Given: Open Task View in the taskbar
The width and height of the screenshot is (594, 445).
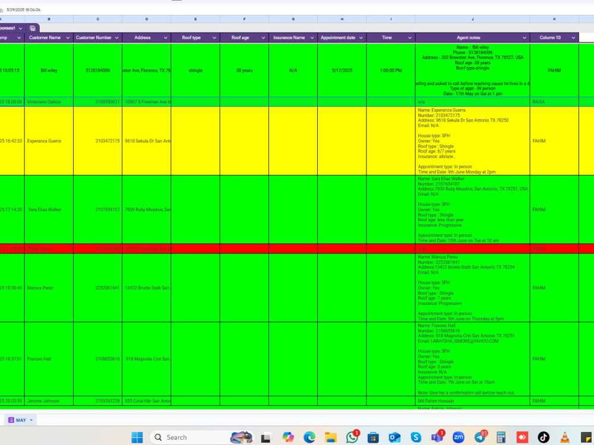Looking at the screenshot, I should click(x=266, y=437).
